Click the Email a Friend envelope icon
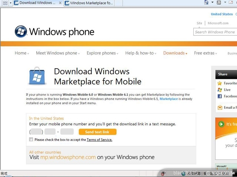The image size is (237, 177). tap(220, 108)
